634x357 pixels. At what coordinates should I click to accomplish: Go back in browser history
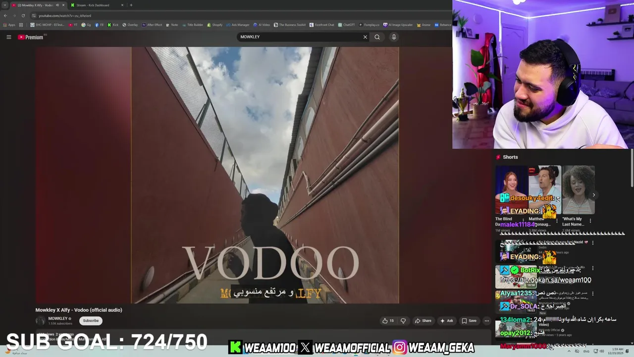[x=5, y=15]
